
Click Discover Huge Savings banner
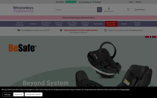pyautogui.click(x=78, y=18)
